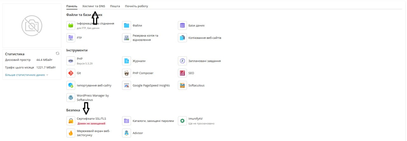The width and height of the screenshot is (407, 141).
Task: Click the Git icon
Action: click(x=71, y=73)
